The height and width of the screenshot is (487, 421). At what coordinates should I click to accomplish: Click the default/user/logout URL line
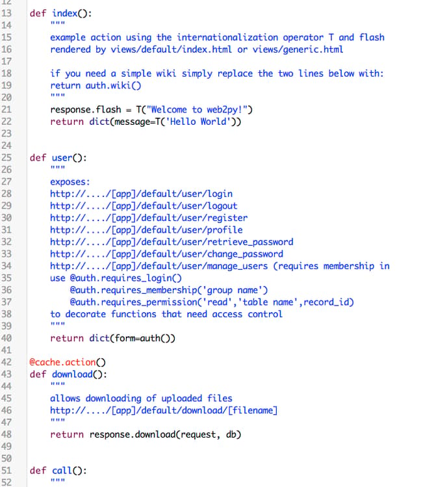coord(144,206)
